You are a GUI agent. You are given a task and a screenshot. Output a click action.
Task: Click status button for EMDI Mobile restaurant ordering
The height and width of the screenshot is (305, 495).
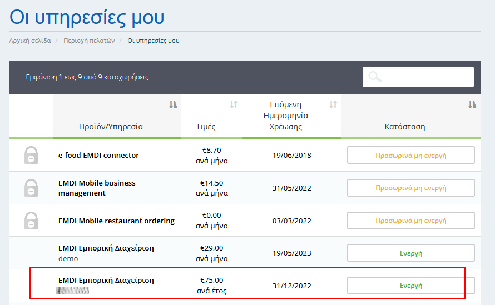pos(410,221)
